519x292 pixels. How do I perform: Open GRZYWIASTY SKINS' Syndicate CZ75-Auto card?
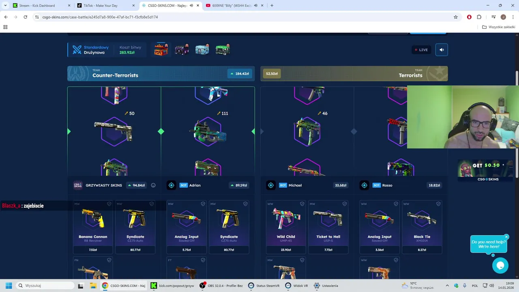135,227
